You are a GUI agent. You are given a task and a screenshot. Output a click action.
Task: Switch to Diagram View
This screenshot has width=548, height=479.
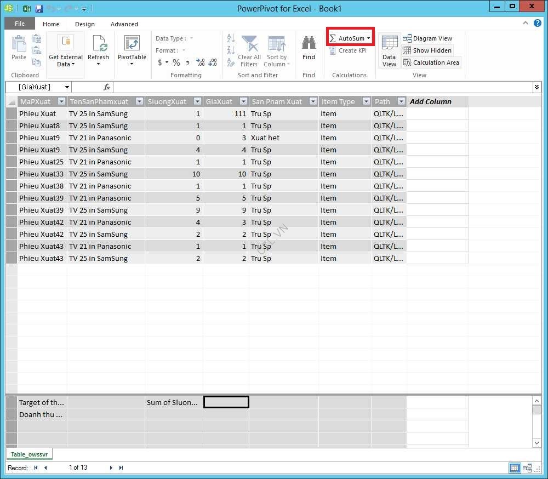pyautogui.click(x=427, y=38)
